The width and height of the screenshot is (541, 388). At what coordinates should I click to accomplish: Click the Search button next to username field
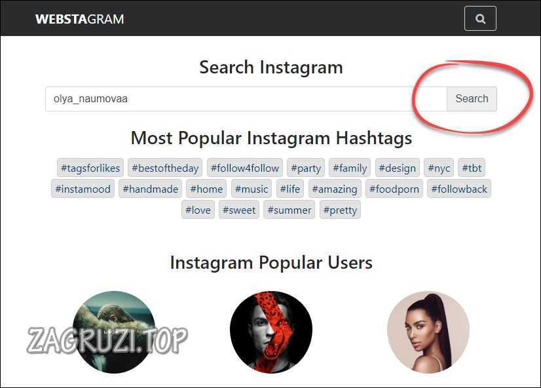pos(472,99)
